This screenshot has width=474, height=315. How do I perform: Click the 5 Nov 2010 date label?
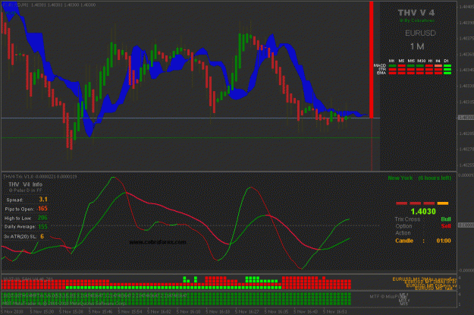12,311
